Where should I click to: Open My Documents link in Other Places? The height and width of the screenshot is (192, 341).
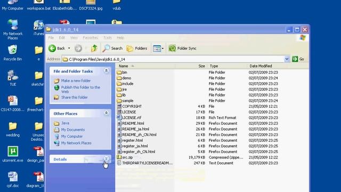73,130
